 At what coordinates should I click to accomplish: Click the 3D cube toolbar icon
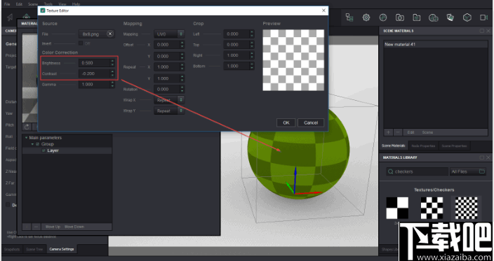(467, 17)
